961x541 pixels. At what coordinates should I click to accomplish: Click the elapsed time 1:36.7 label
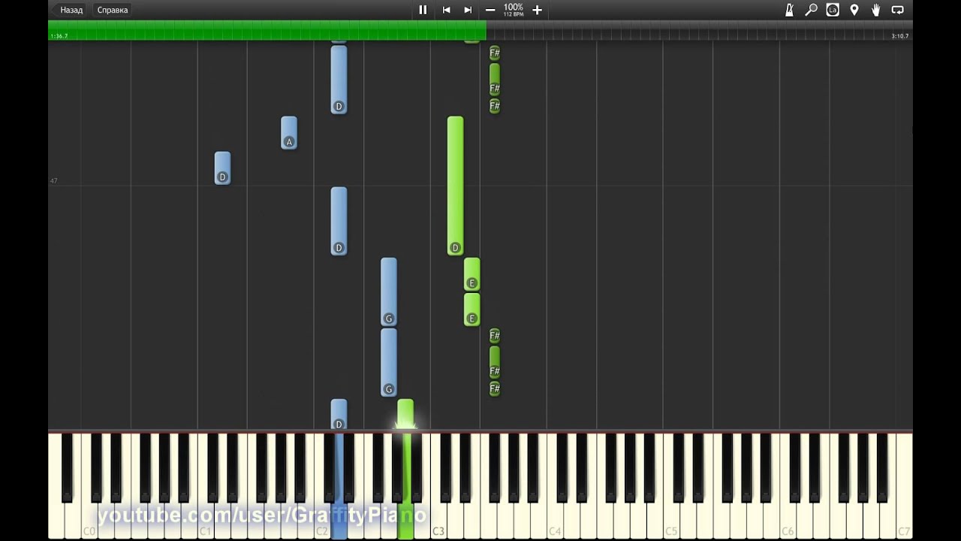click(x=59, y=36)
